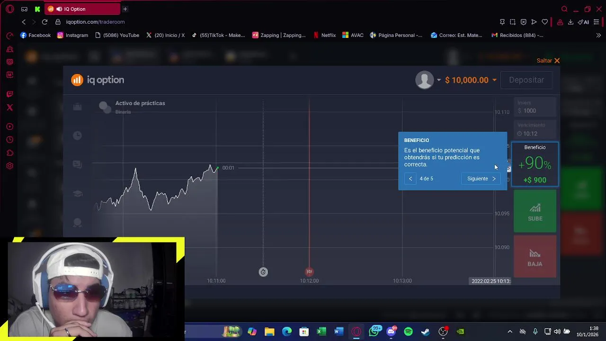Screen dimensions: 606x341
Task: Expand the bookmarks overflow chevron
Action: click(x=598, y=35)
